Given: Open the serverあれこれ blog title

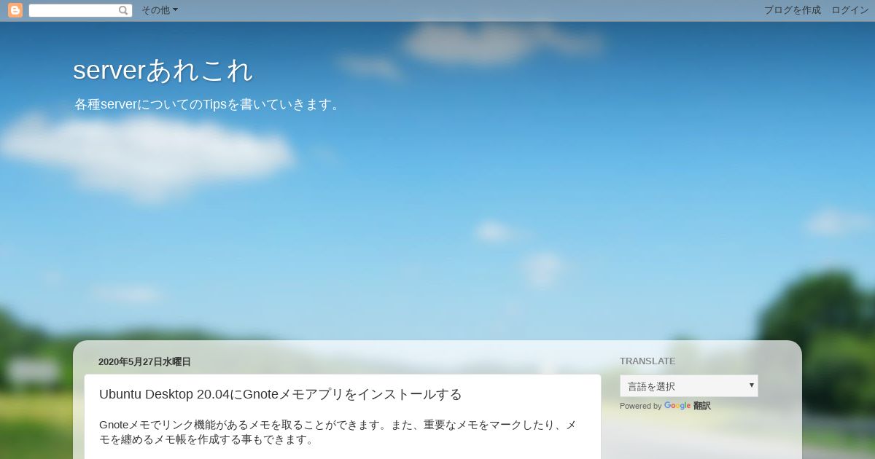Looking at the screenshot, I should 163,70.
